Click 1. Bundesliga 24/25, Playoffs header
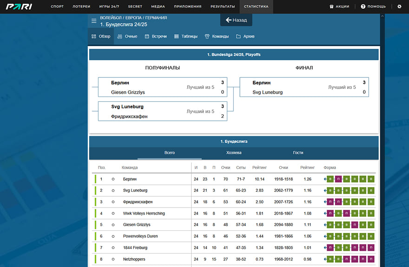This screenshot has height=267, width=409. coord(234,55)
